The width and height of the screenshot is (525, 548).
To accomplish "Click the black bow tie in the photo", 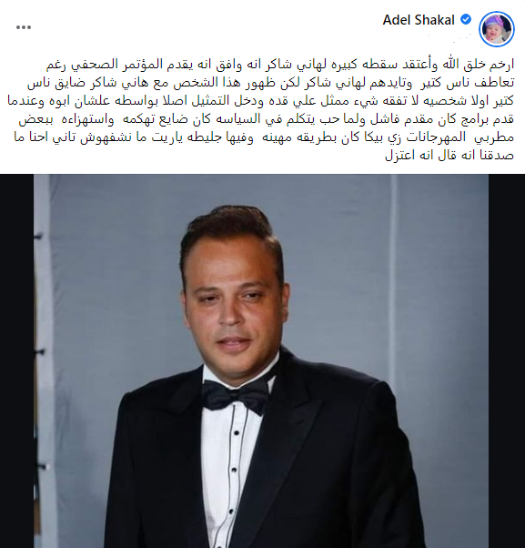I will (x=236, y=396).
